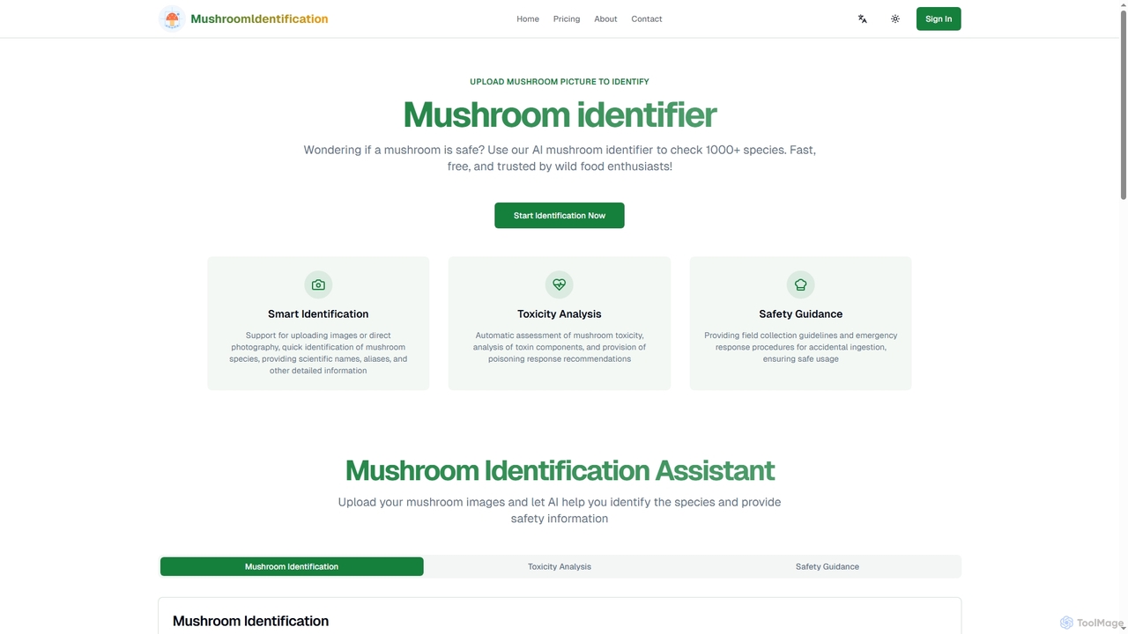
Task: Click the Mushroom identifier main heading
Action: (x=560, y=115)
